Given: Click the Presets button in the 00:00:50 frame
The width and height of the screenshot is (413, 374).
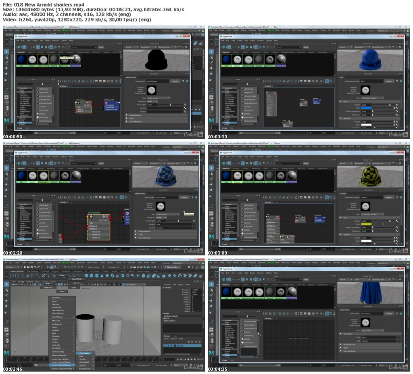Looking at the screenshot, I should pyautogui.click(x=175, y=81).
